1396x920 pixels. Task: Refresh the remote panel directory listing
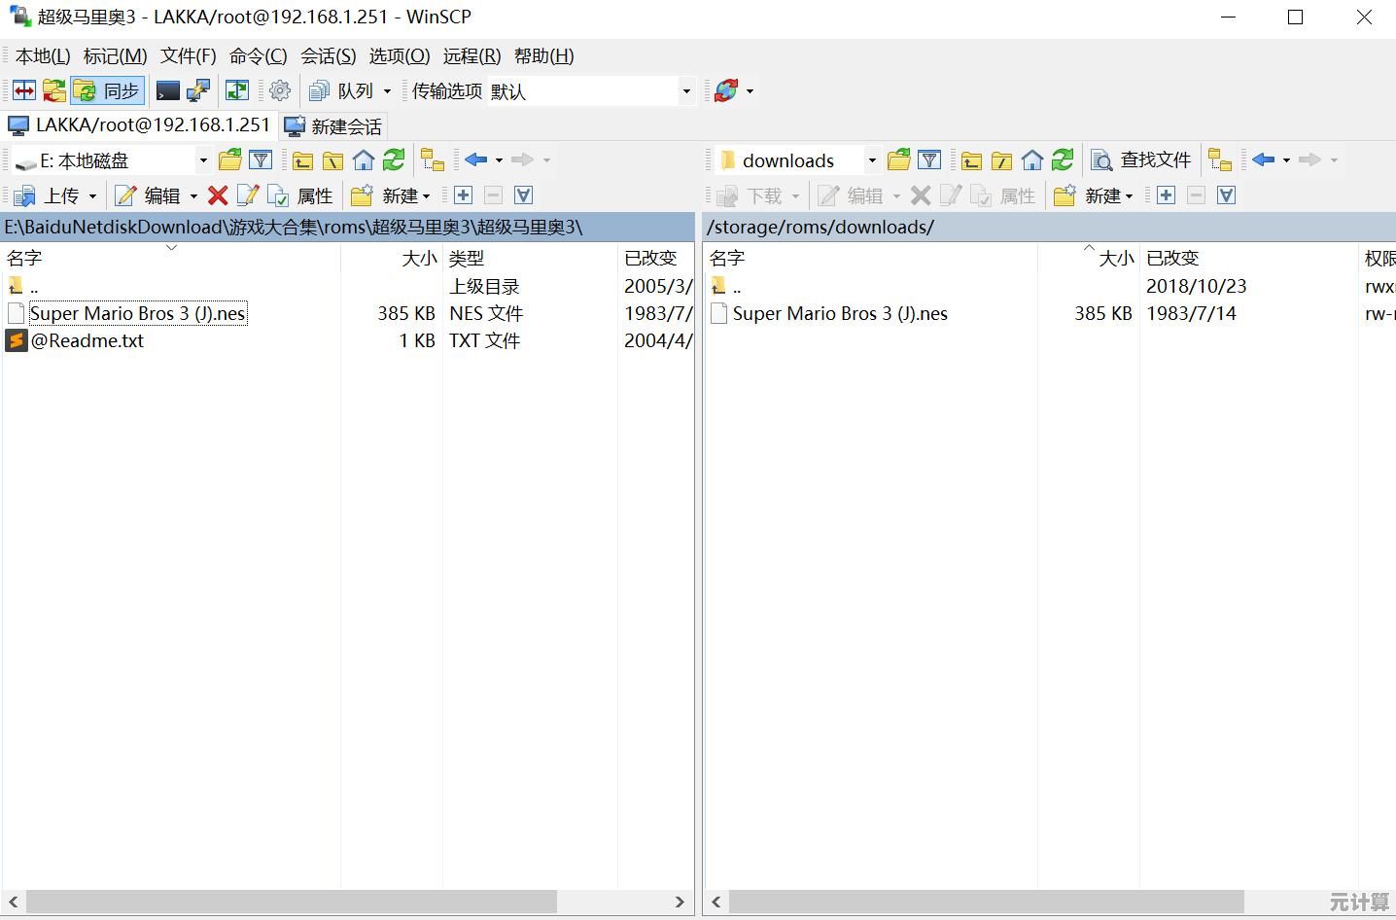click(x=1063, y=159)
